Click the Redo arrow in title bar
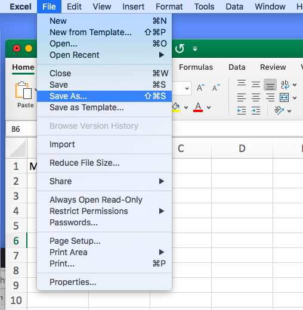Screen dimensions: 303x310 pos(180,48)
